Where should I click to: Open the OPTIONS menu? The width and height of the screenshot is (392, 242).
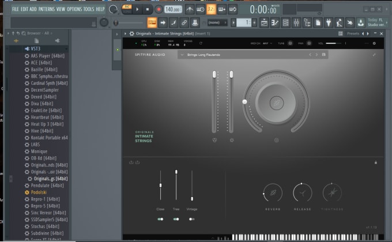click(x=74, y=9)
